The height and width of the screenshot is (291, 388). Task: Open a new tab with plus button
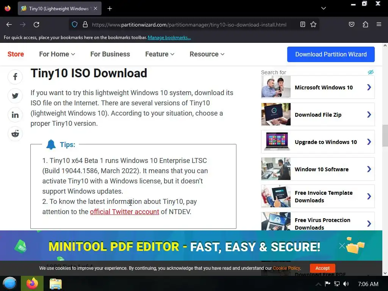[x=110, y=9]
